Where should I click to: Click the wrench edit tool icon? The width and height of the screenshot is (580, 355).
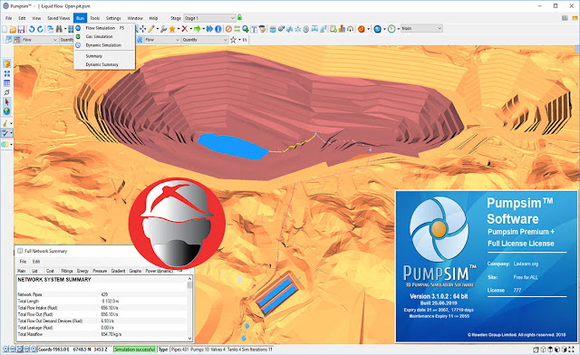click(x=163, y=29)
